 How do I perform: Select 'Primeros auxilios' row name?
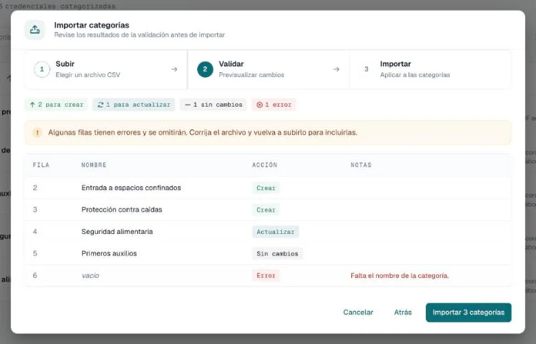click(x=109, y=253)
